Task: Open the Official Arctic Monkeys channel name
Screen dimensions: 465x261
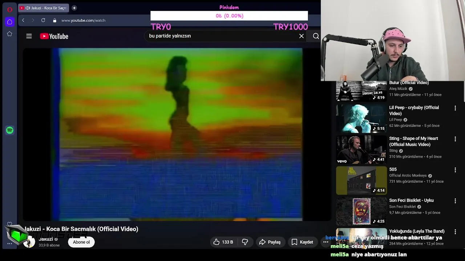Action: [x=408, y=175]
